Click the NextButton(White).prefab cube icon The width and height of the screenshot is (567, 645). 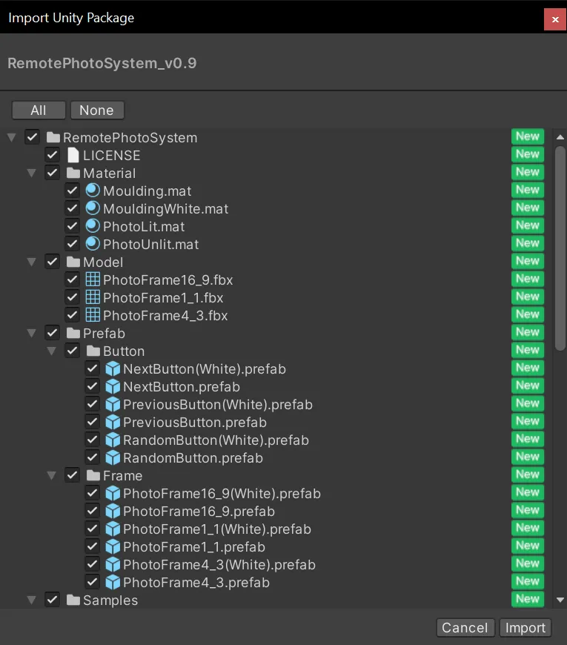click(x=113, y=368)
